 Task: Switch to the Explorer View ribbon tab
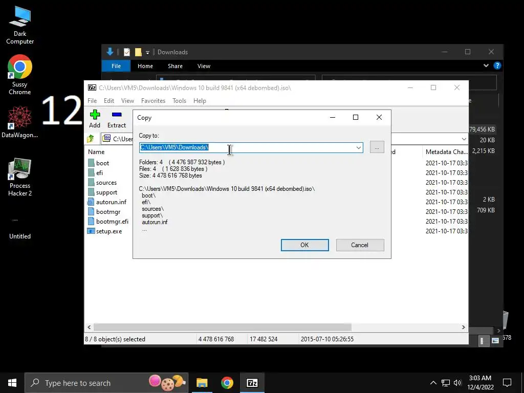(204, 66)
